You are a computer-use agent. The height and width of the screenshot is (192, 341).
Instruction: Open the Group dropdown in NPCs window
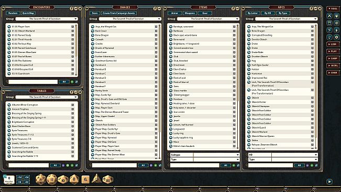tap(287, 19)
